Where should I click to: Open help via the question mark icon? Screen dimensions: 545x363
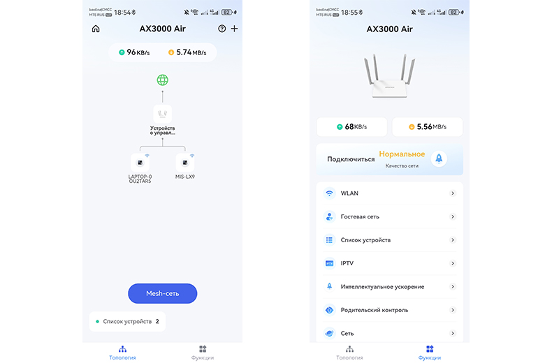(x=221, y=29)
